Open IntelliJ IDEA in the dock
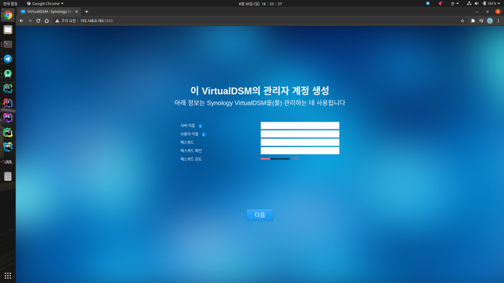This screenshot has width=504, height=283. (x=8, y=103)
